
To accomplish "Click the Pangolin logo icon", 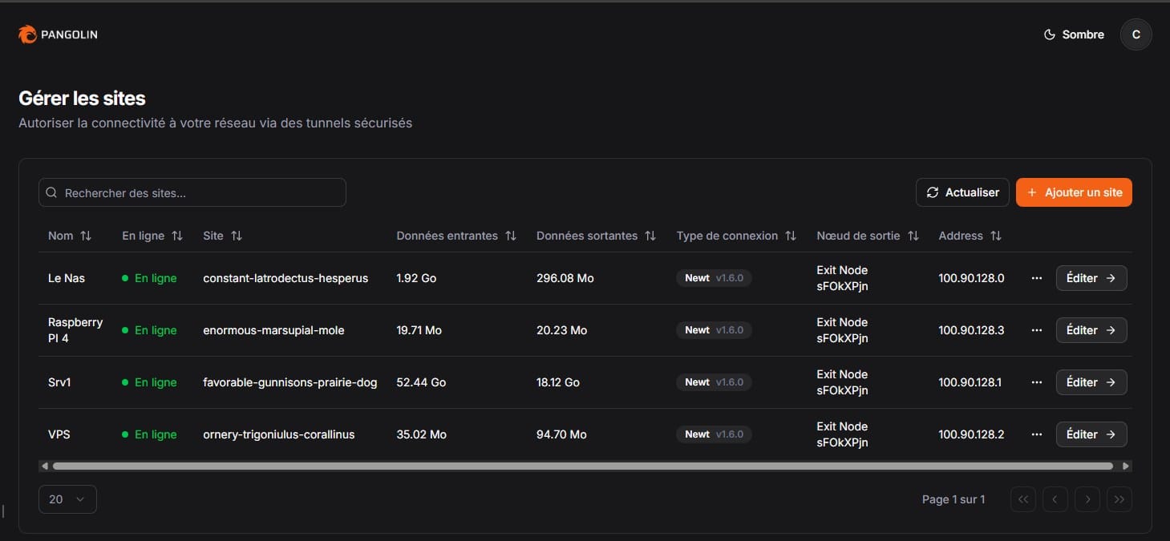I will (27, 34).
